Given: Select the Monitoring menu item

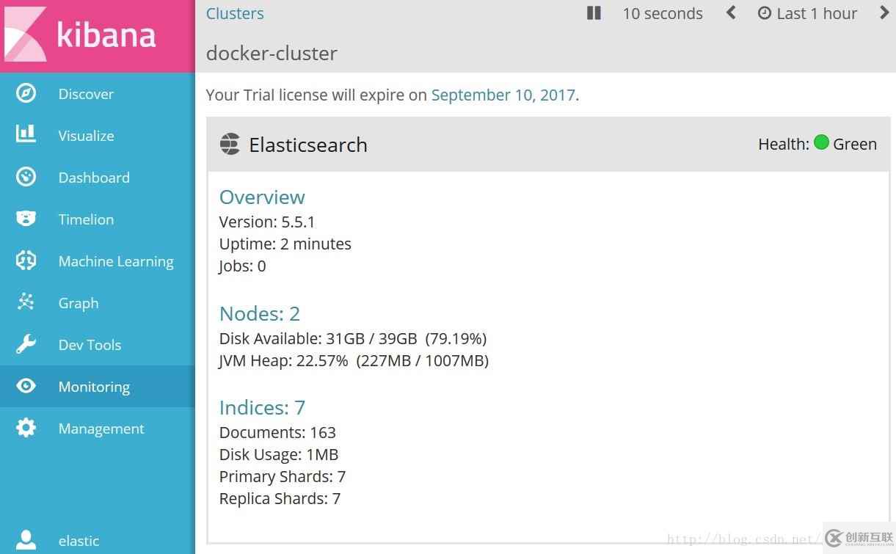Looking at the screenshot, I should 94,387.
